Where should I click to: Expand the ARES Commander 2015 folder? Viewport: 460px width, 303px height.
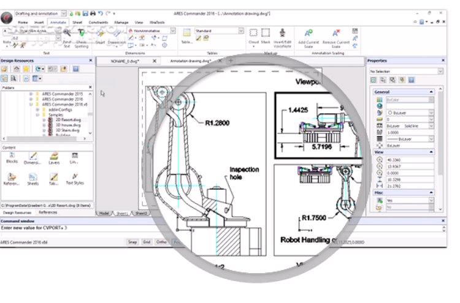[x=31, y=94]
